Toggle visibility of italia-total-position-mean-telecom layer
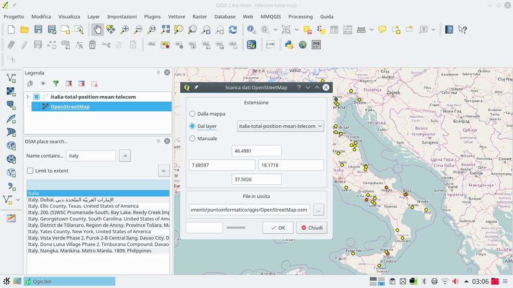Viewport: 513px width, 288px height. pyautogui.click(x=37, y=97)
